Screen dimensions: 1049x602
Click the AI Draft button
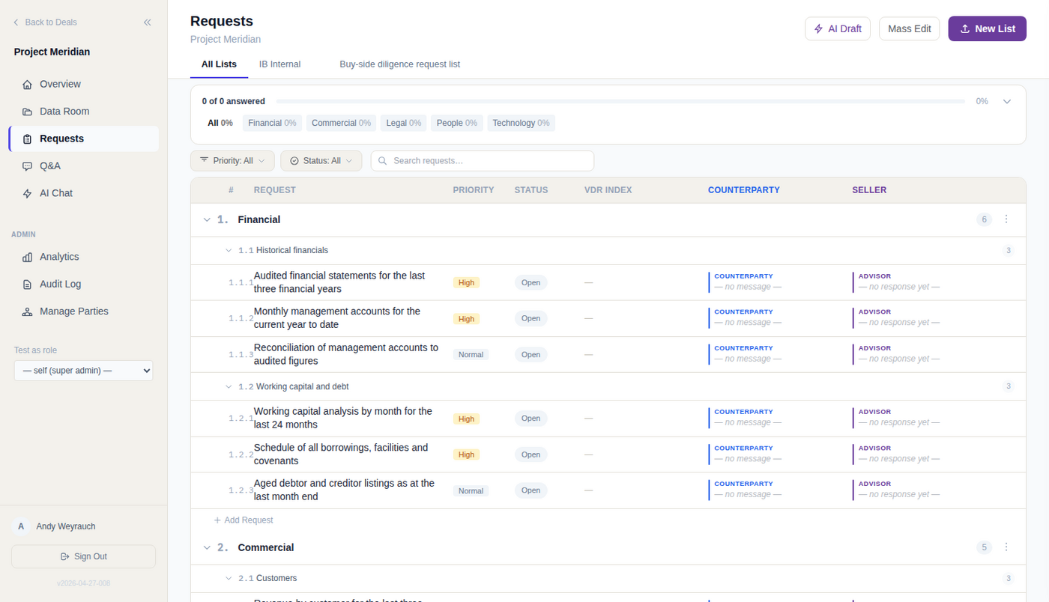(x=838, y=28)
